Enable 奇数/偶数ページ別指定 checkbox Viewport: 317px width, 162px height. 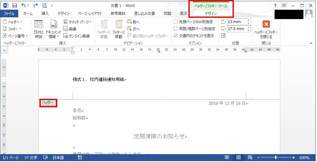[176, 28]
